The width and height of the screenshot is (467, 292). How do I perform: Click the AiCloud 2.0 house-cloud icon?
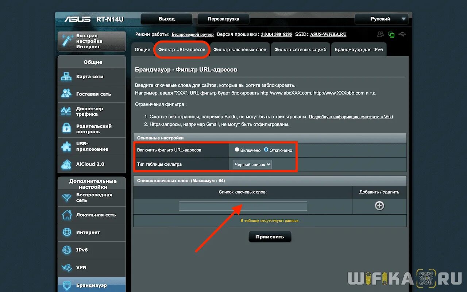point(66,164)
